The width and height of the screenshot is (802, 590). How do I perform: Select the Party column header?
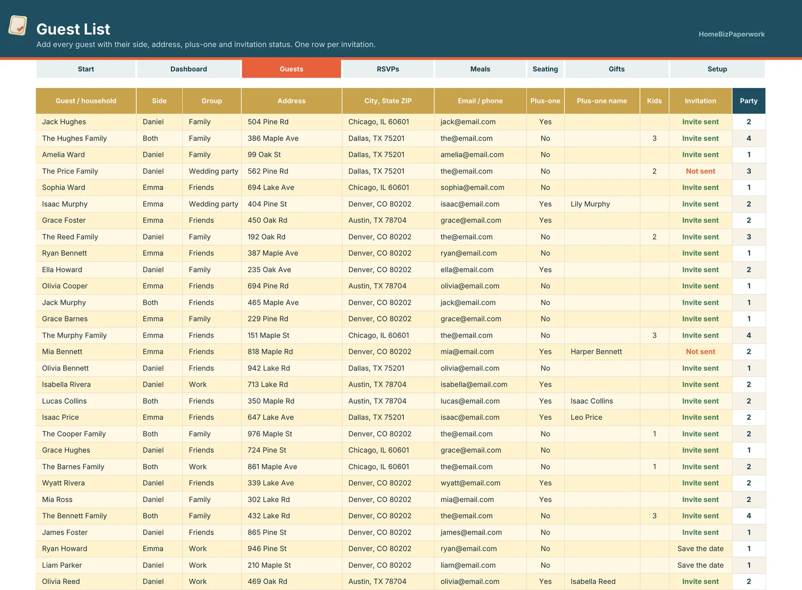coord(749,101)
